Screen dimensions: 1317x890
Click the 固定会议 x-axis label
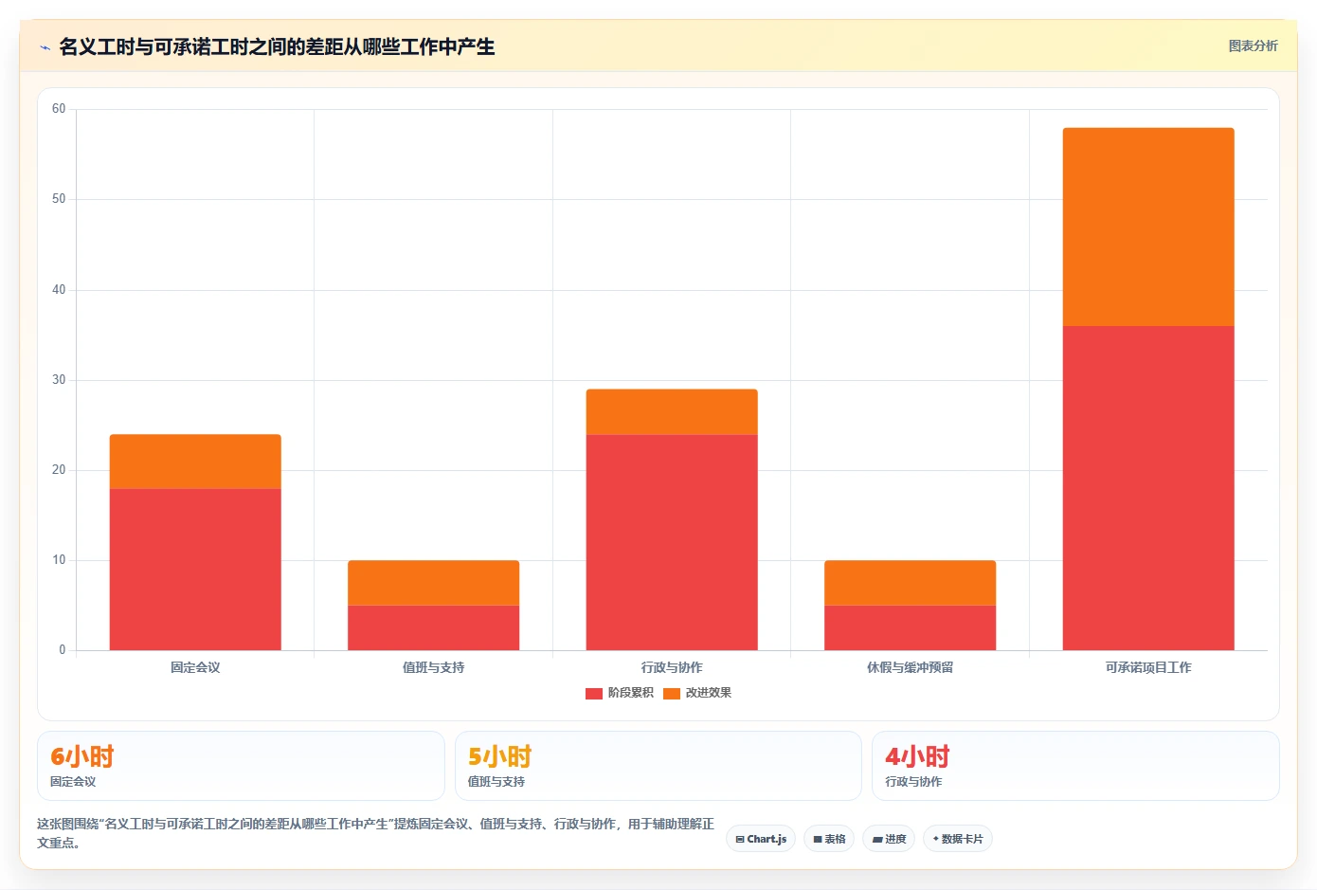(x=195, y=667)
